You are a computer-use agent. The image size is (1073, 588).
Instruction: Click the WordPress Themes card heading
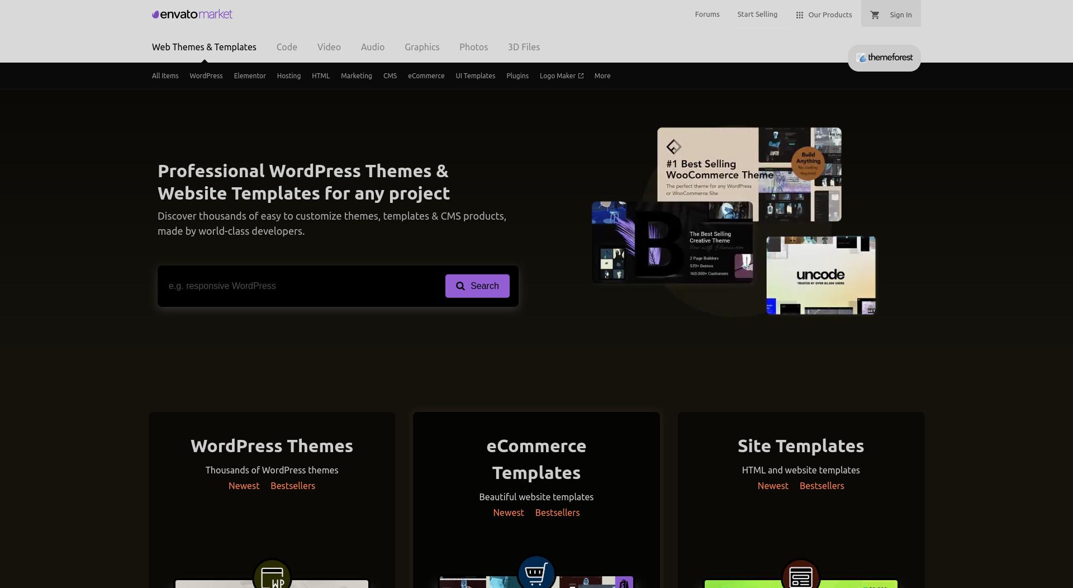click(272, 446)
